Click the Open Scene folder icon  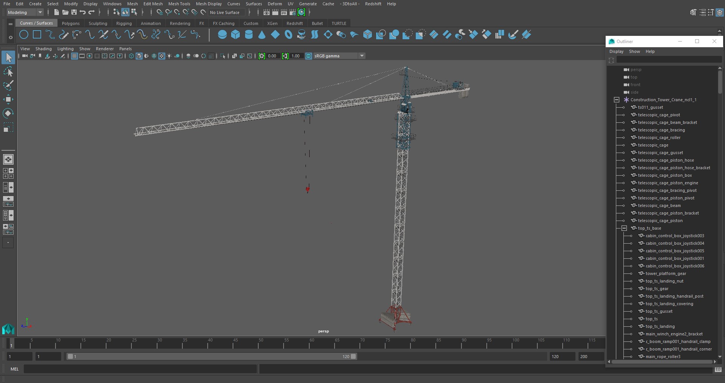[65, 12]
